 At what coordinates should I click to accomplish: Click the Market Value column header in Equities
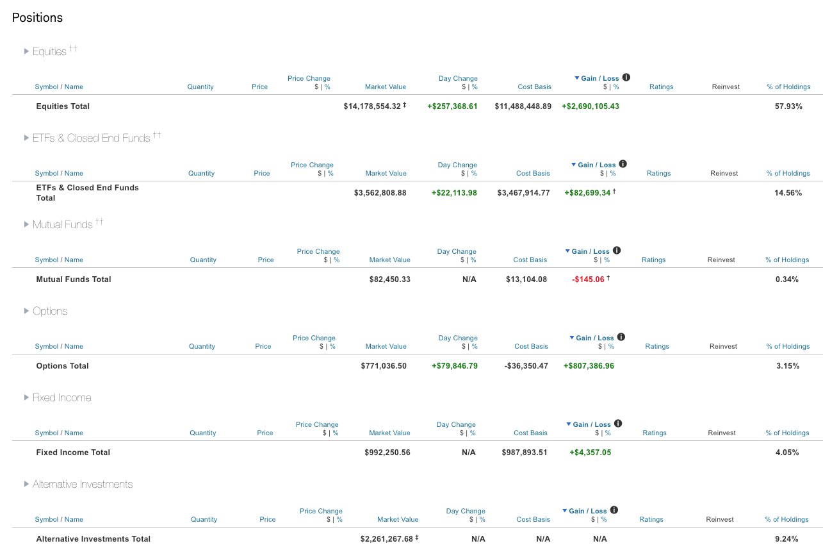pos(386,87)
